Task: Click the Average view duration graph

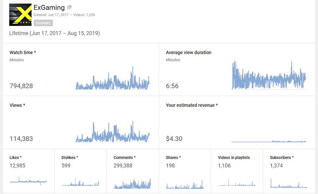Action: (x=269, y=75)
